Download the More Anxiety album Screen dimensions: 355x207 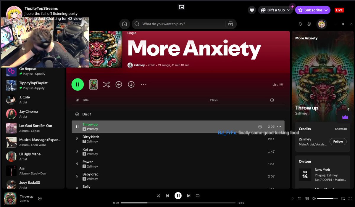click(x=131, y=84)
